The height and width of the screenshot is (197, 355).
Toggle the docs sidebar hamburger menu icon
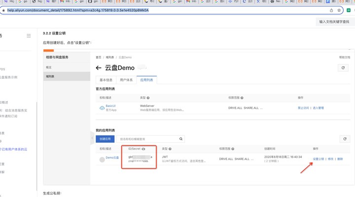29,36
